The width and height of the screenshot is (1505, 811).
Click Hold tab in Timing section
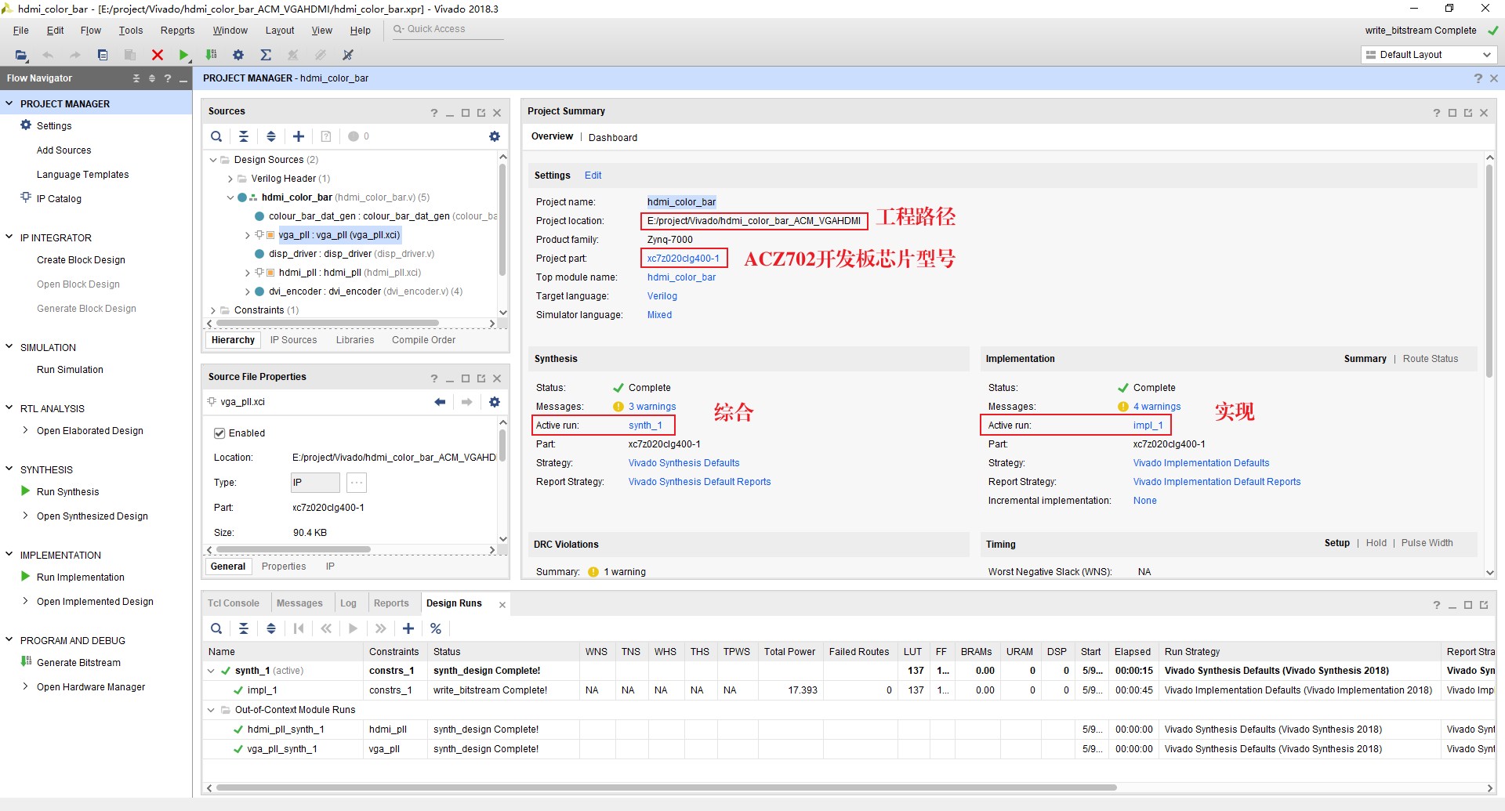point(1376,543)
